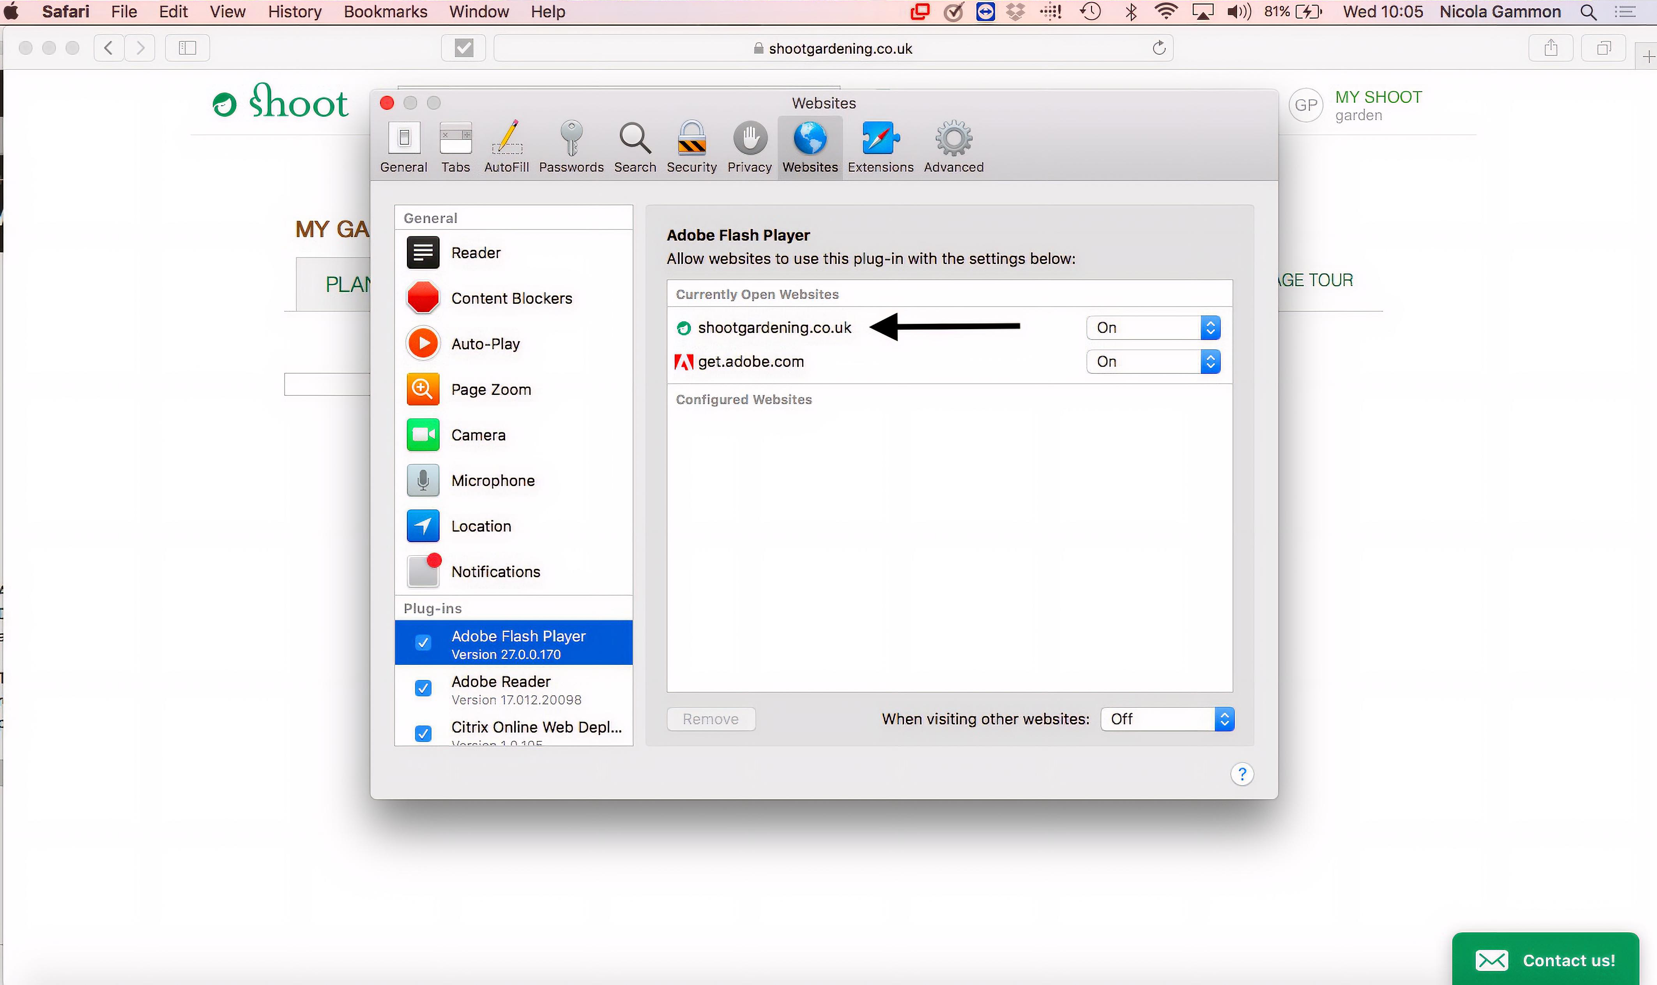Open the Privacy preferences pane
This screenshot has height=985, width=1657.
coord(748,146)
